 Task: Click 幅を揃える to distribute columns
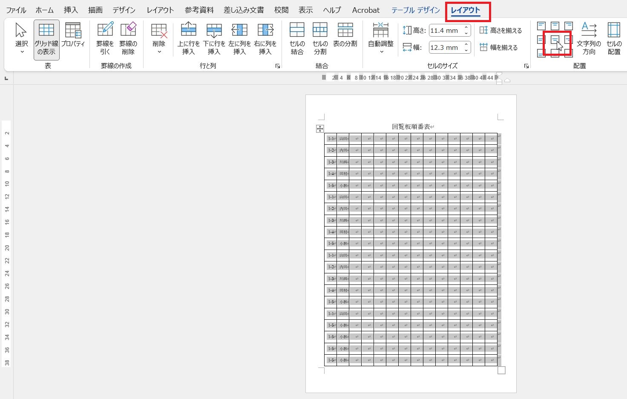click(498, 48)
